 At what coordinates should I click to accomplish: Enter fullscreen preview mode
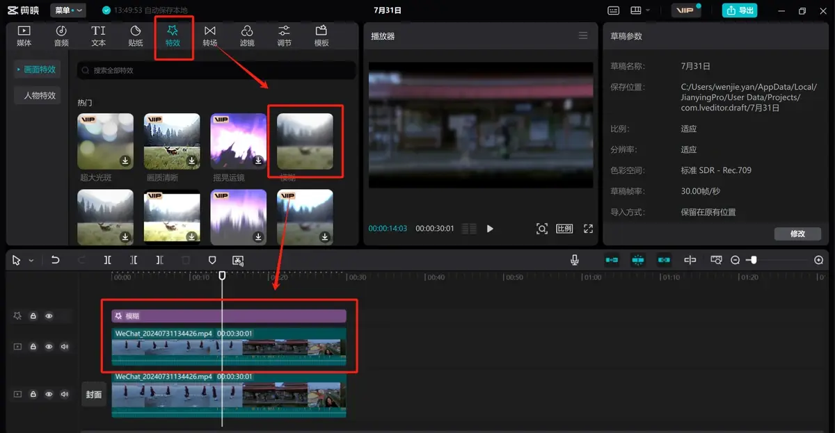click(588, 228)
